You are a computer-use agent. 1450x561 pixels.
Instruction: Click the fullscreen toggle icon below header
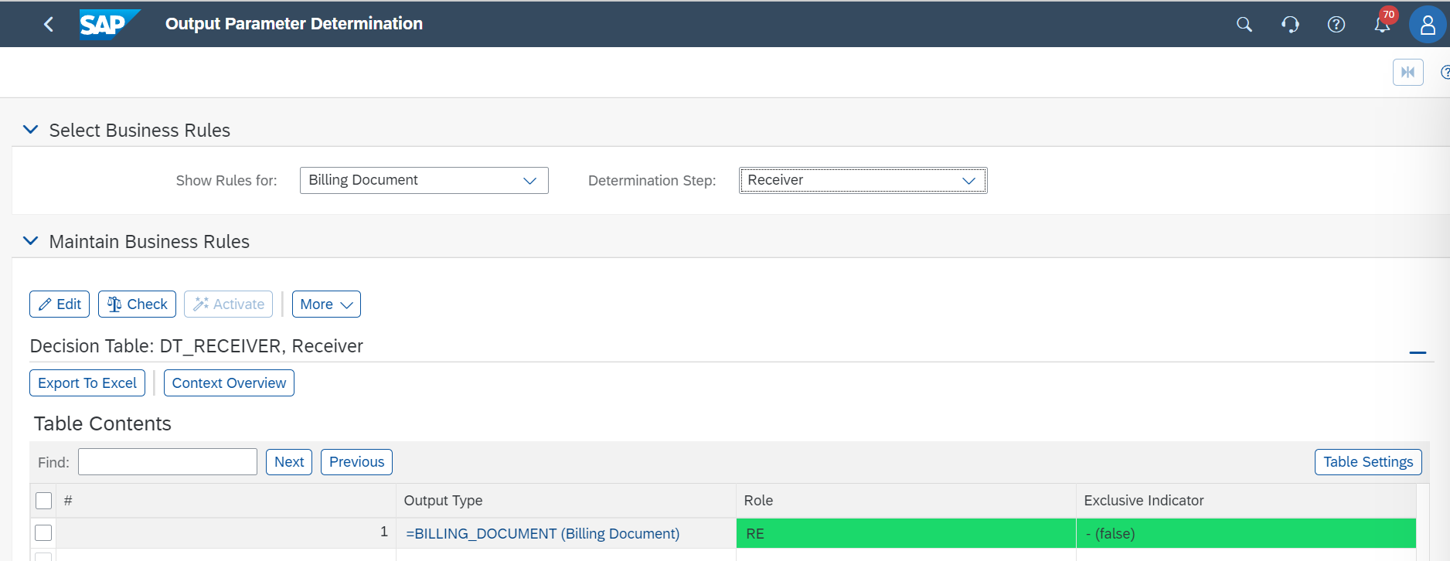pyautogui.click(x=1407, y=73)
